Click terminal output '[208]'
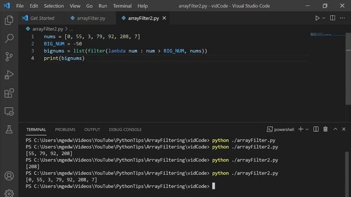 click(x=33, y=166)
